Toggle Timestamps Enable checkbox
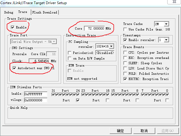The height and width of the screenshot is (136, 181). (125, 40)
